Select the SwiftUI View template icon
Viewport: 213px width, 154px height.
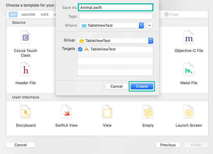(66, 113)
